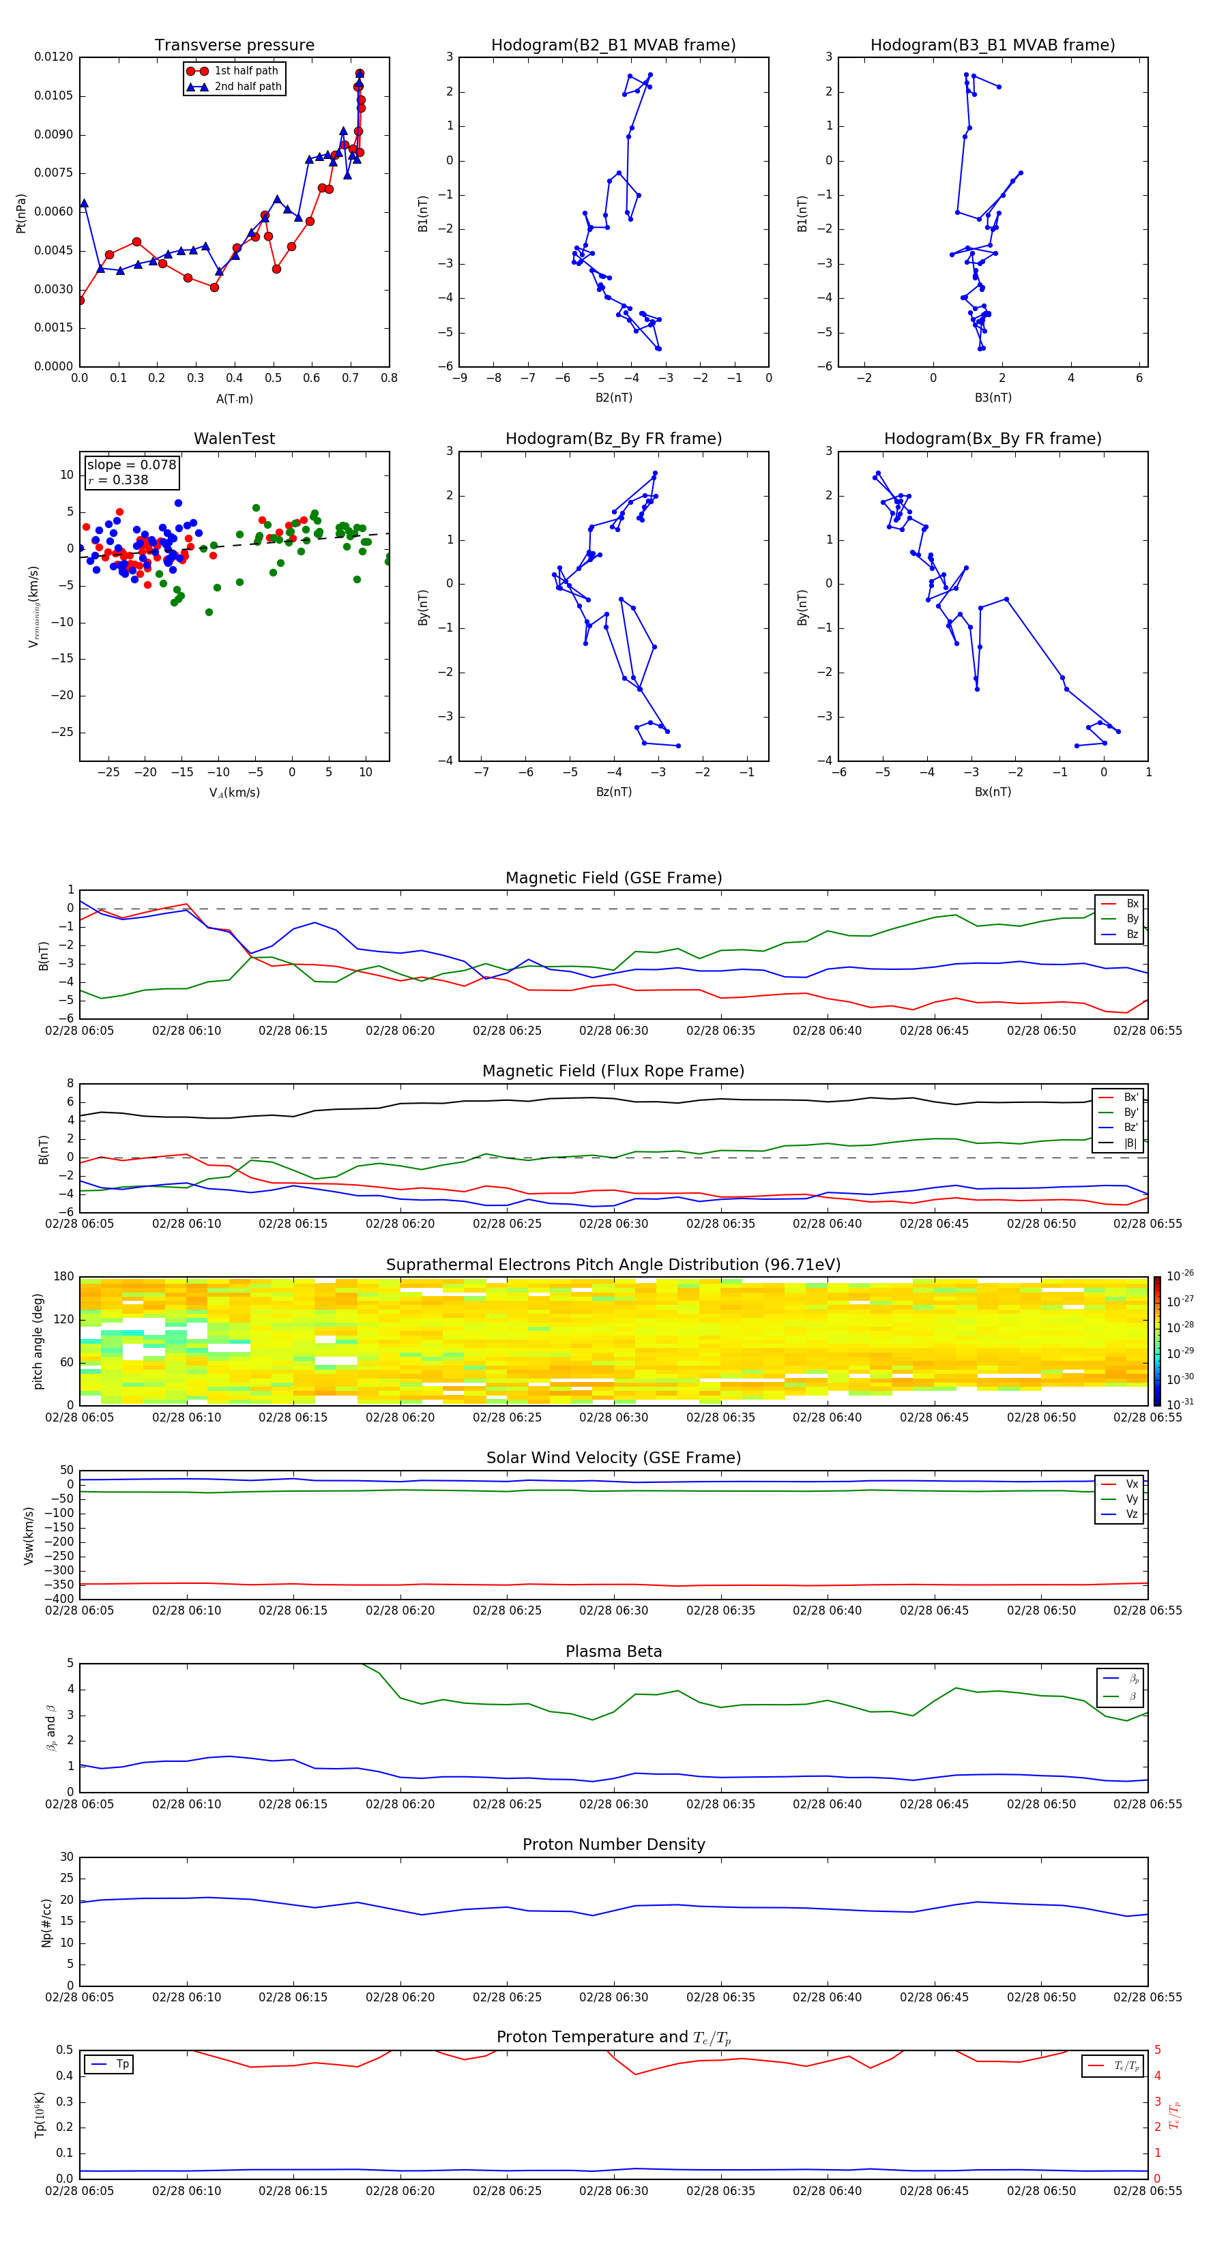Image resolution: width=1228 pixels, height=2251 pixels.
Task: Click the 'B2(nT)' axis label
Action: coord(613,398)
